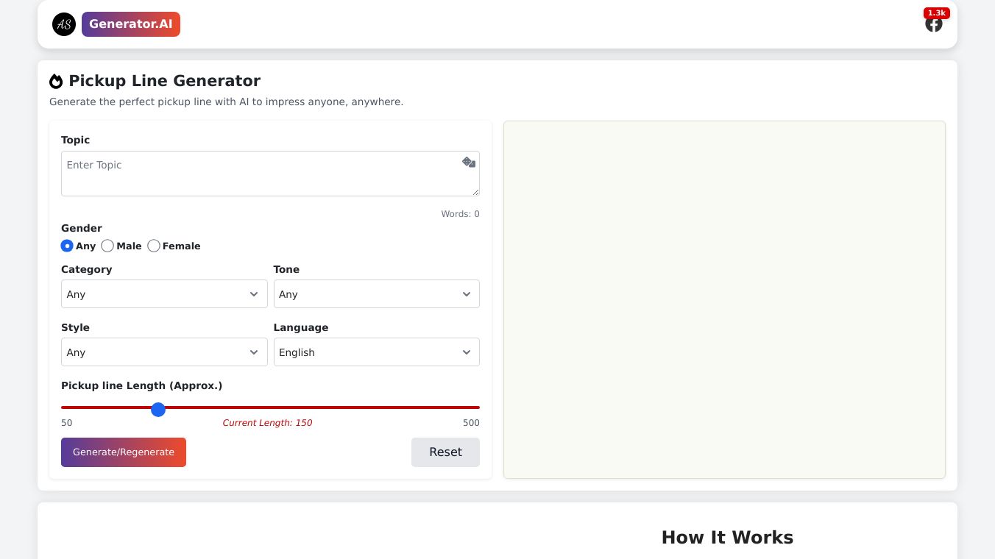Click the 'Pickup line Length (Approx.)' label

(141, 385)
